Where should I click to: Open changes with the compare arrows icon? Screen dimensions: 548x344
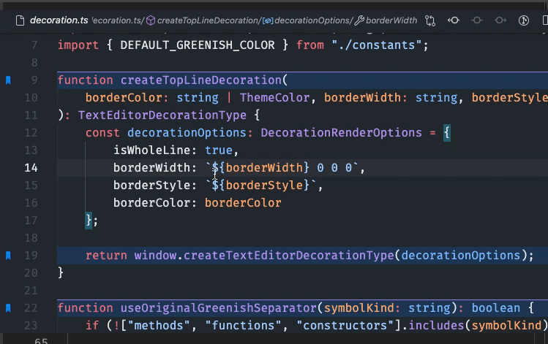[430, 20]
